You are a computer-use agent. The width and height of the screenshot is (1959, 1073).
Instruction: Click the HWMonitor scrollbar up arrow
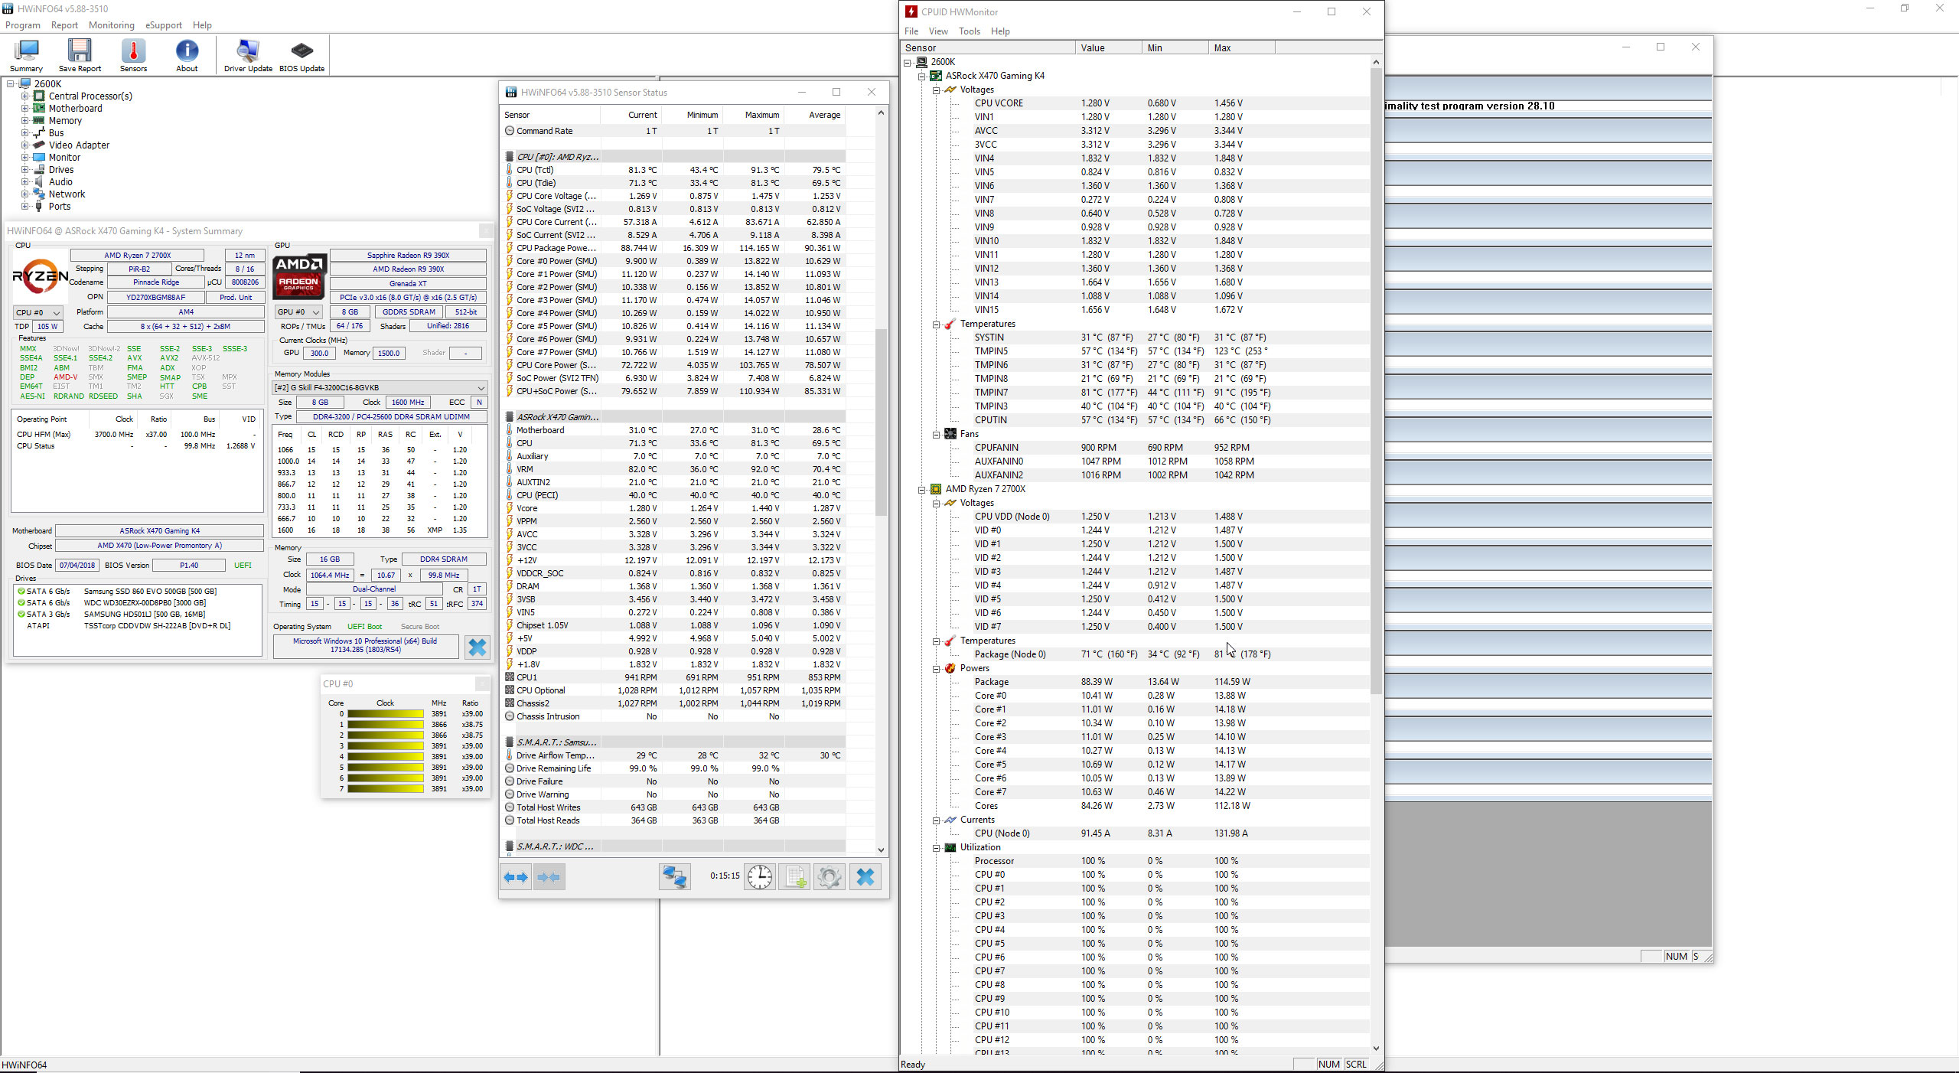(1376, 62)
